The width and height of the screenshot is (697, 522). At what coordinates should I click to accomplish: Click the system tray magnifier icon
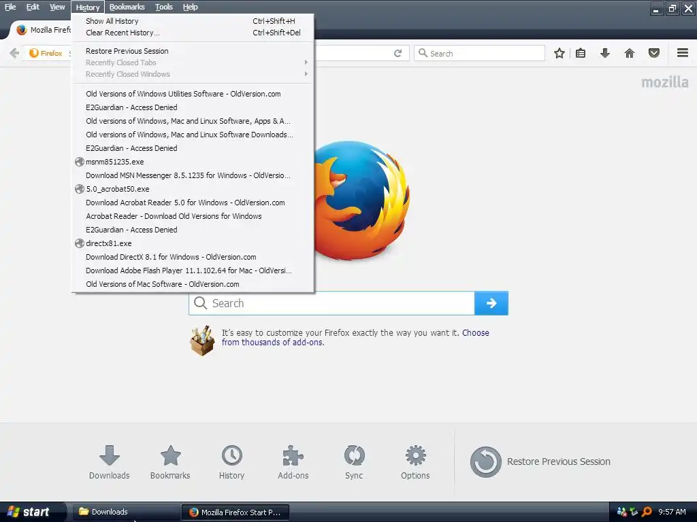click(647, 512)
